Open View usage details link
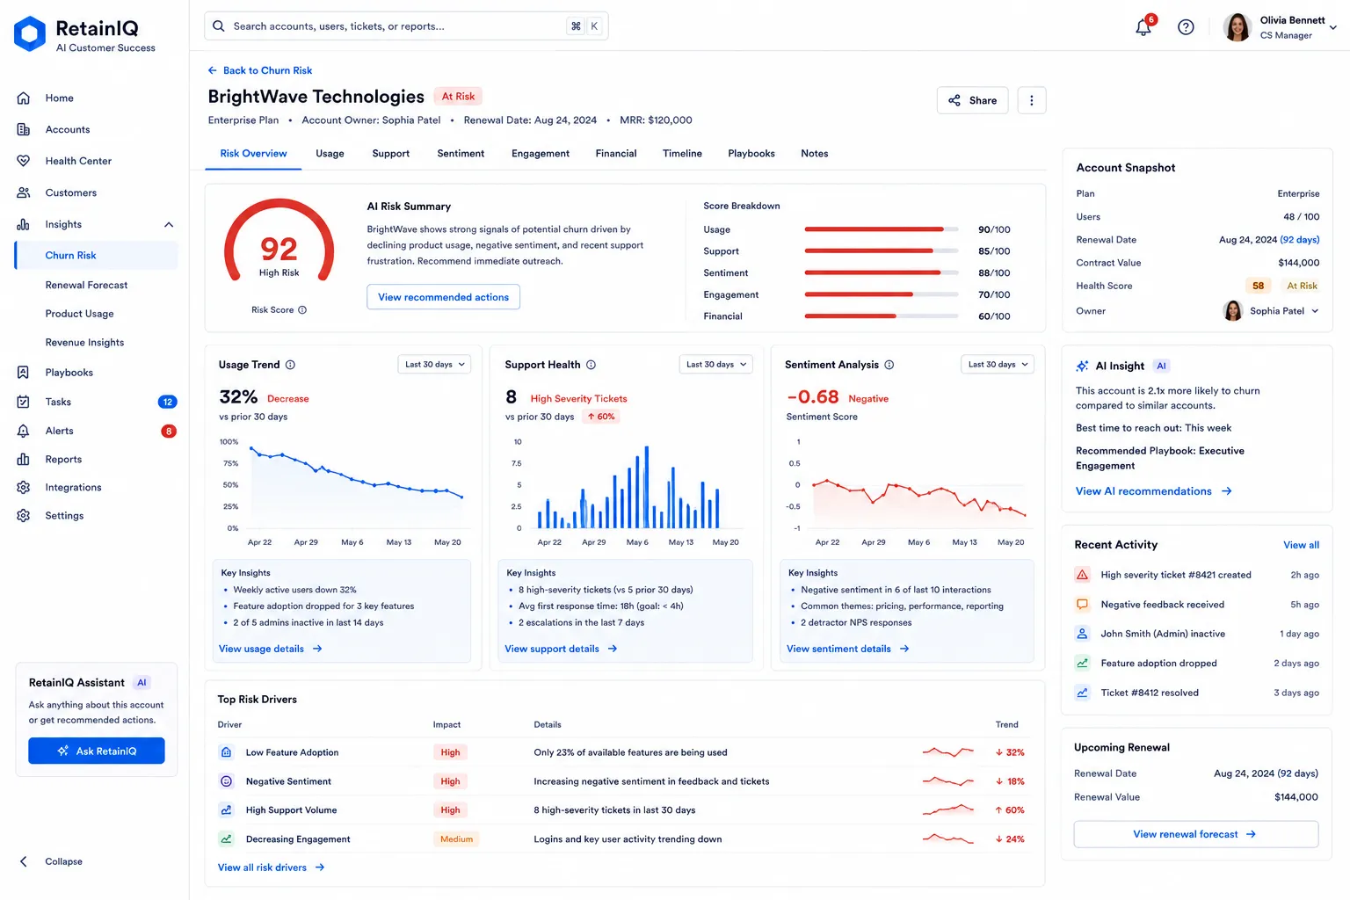 coord(271,649)
